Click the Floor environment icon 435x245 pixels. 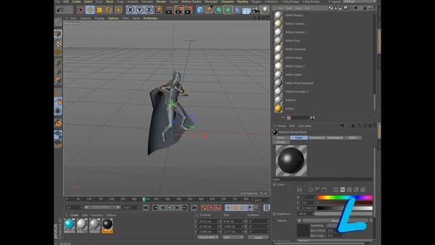point(246,11)
